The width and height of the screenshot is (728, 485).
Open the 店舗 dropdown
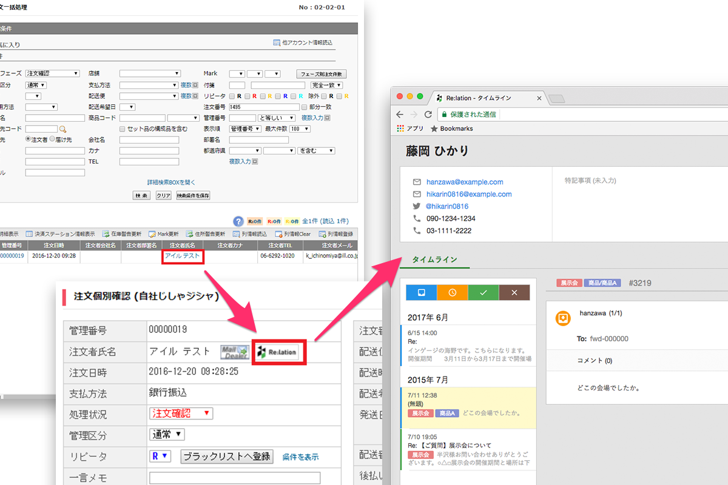pyautogui.click(x=150, y=73)
